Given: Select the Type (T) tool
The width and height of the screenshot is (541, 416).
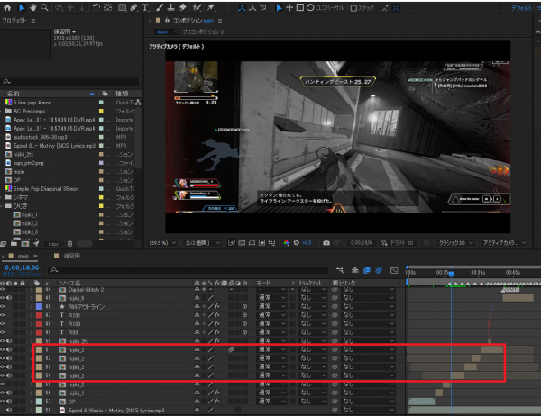Looking at the screenshot, I should pos(145,7).
